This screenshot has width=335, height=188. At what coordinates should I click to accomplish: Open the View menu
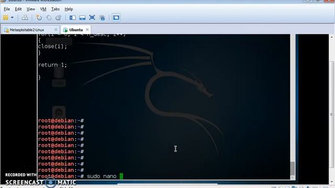[31, 9]
